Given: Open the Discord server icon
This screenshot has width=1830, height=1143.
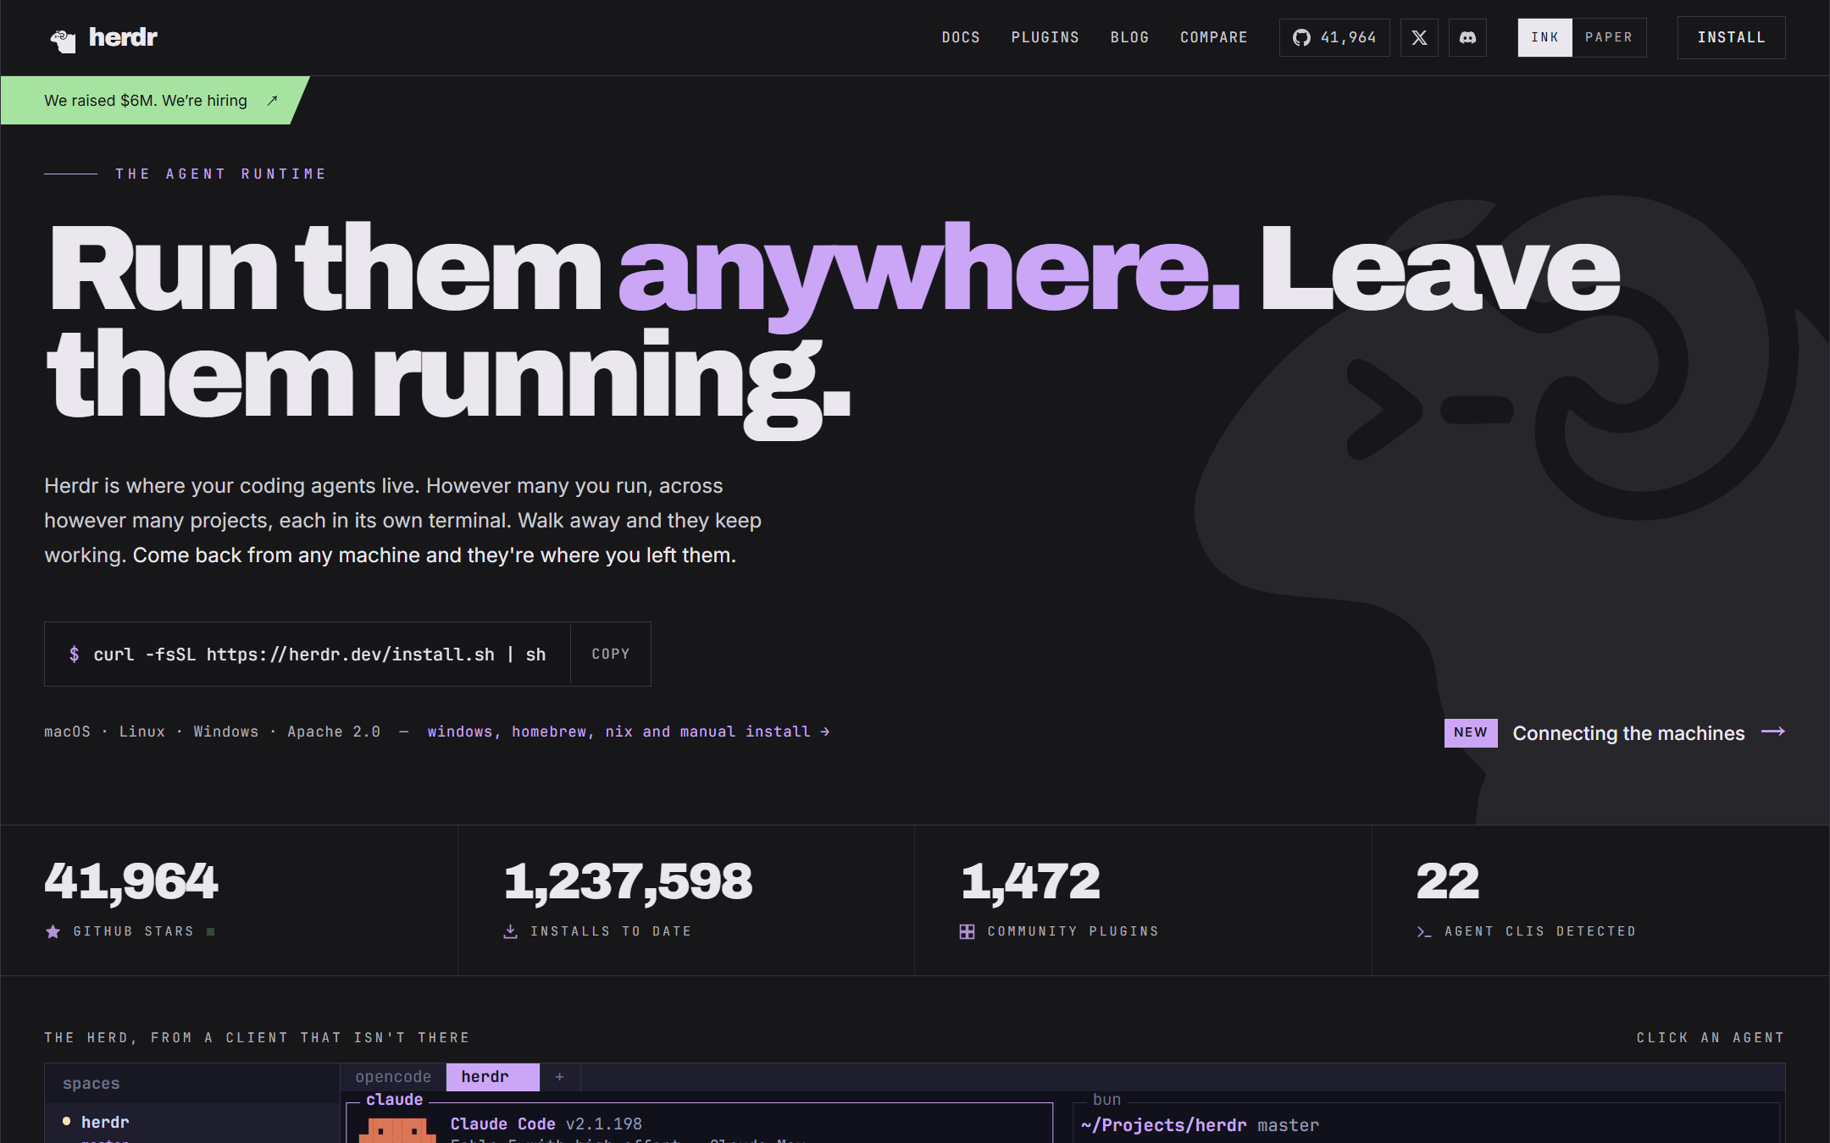Looking at the screenshot, I should pos(1467,37).
